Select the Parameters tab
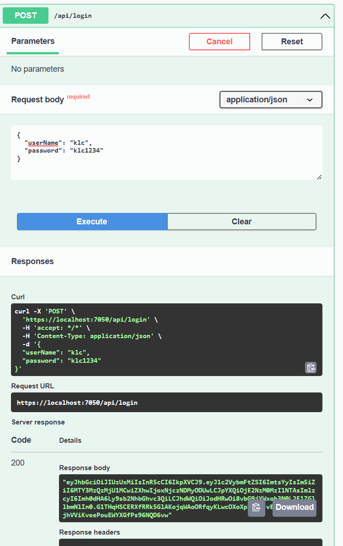 pos(33,41)
